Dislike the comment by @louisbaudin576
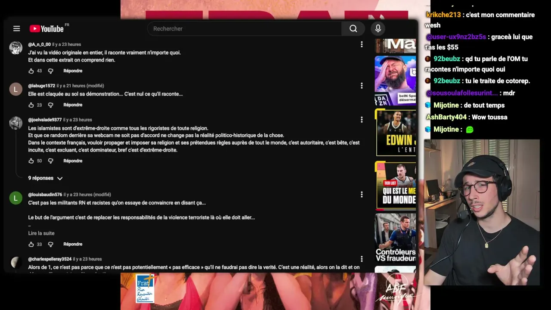 (x=50, y=244)
